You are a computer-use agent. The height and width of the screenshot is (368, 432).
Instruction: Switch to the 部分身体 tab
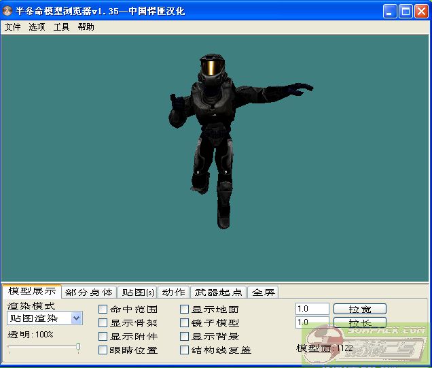[89, 292]
